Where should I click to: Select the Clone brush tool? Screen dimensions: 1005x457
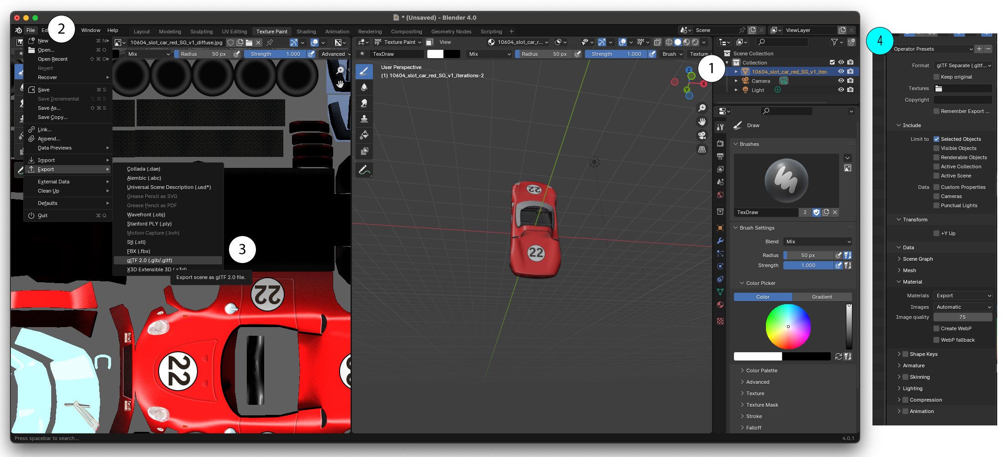[x=364, y=118]
